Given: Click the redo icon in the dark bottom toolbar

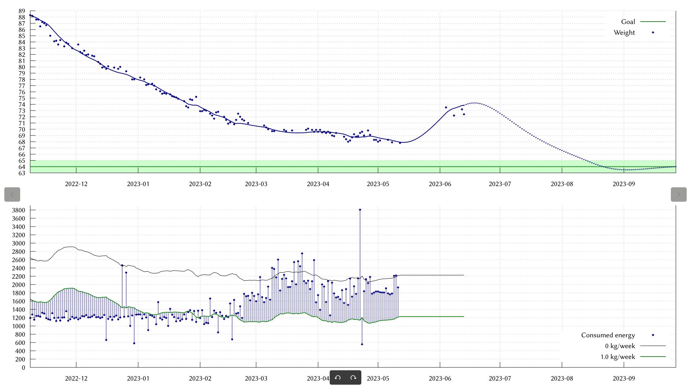Looking at the screenshot, I should 353,377.
